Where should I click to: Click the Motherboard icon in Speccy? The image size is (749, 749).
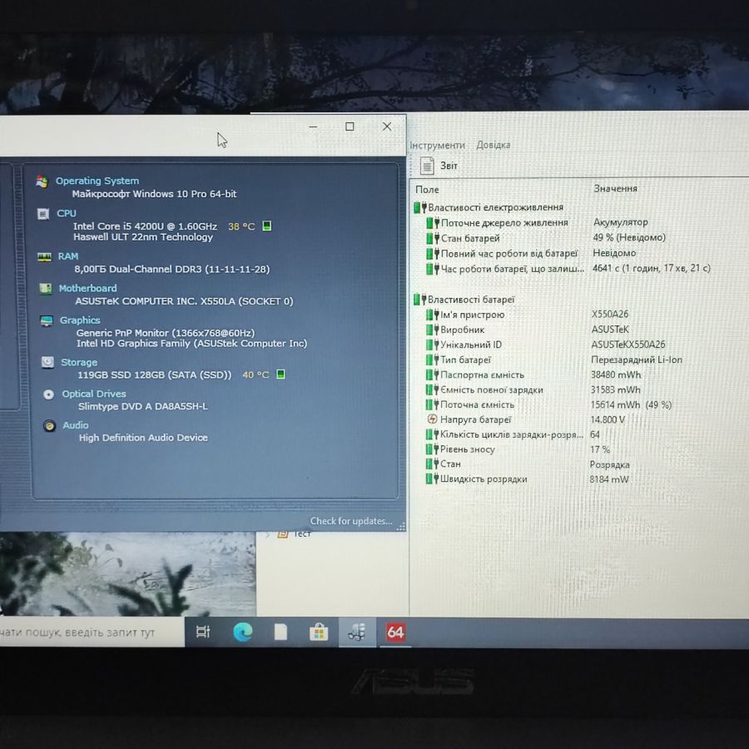point(46,289)
